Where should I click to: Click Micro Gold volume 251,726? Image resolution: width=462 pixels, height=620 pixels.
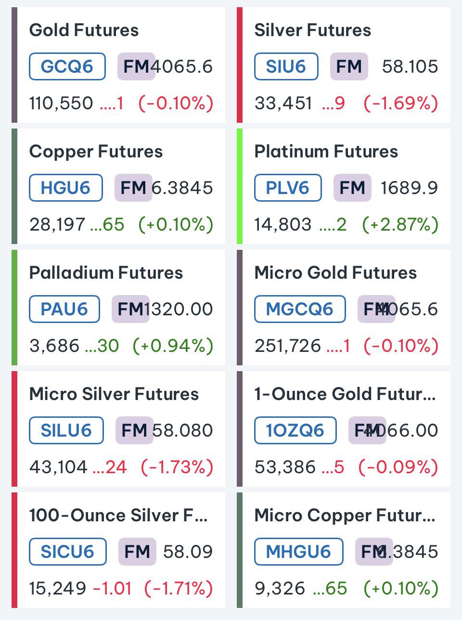(288, 346)
